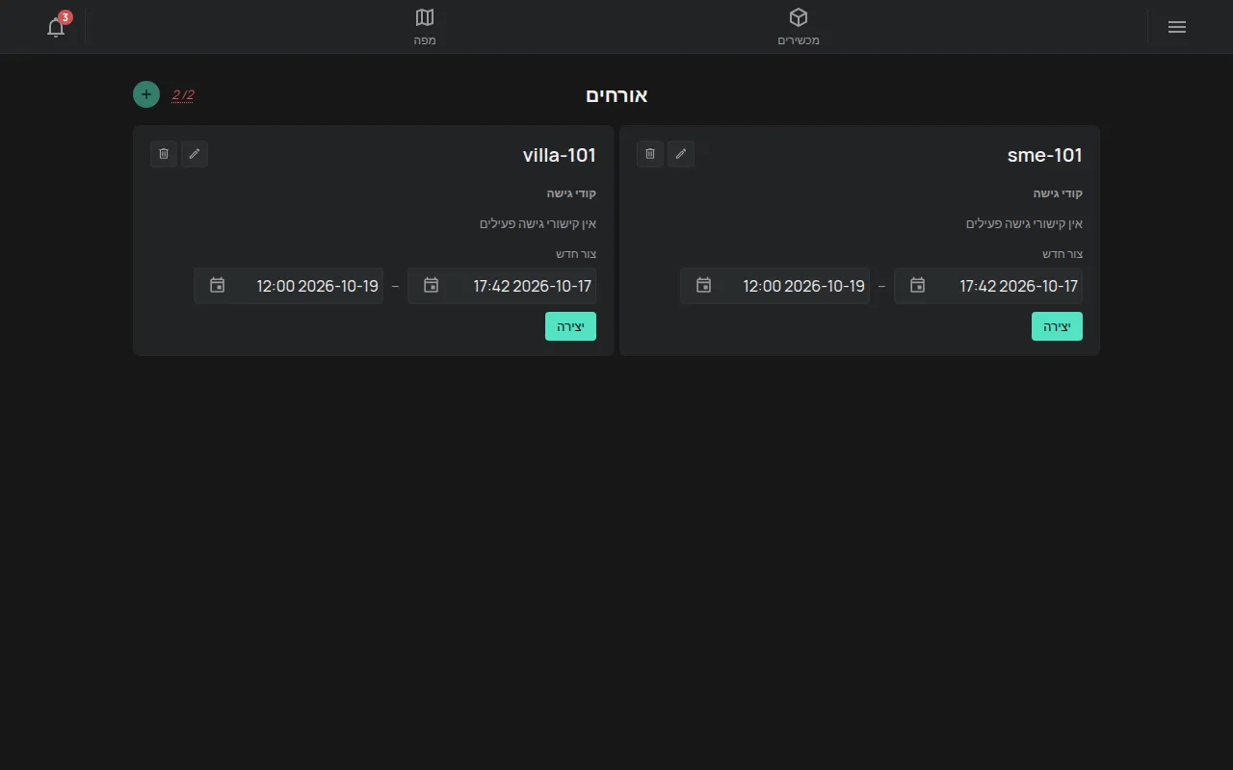1233x770 pixels.
Task: Open the hamburger menu
Action: coord(1176,27)
